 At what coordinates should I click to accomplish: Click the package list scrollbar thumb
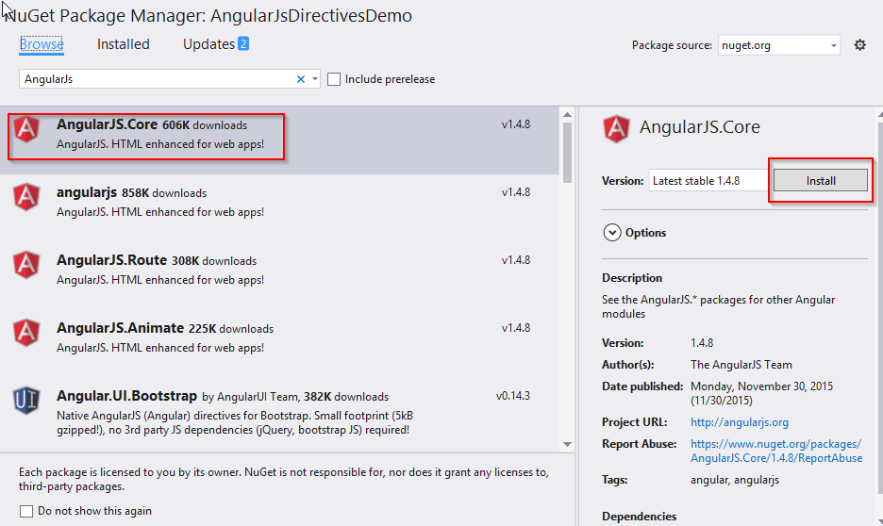pyautogui.click(x=567, y=152)
